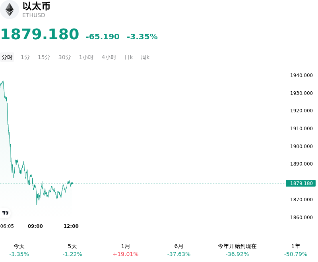
Task: Choose the 6月 -37.63% range
Action: tap(178, 250)
